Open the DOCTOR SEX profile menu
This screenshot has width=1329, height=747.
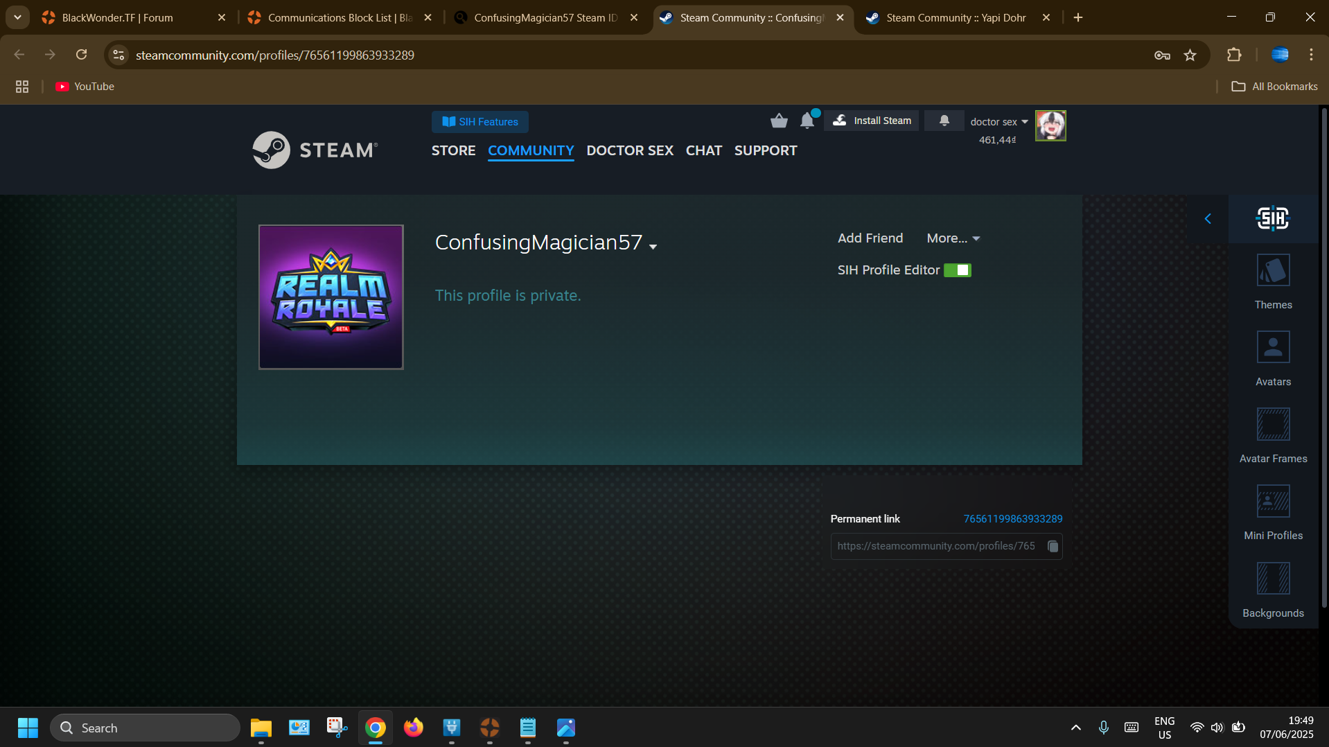(x=630, y=150)
